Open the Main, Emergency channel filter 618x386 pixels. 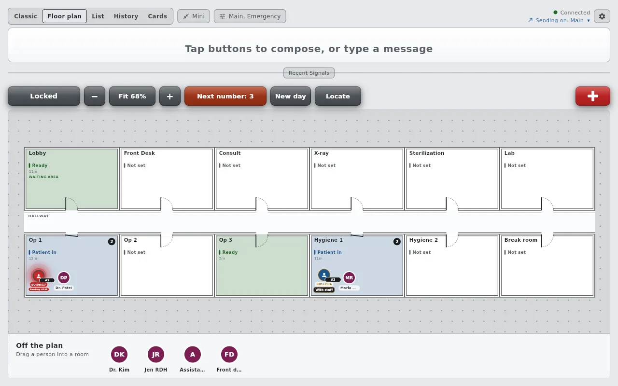coord(250,16)
